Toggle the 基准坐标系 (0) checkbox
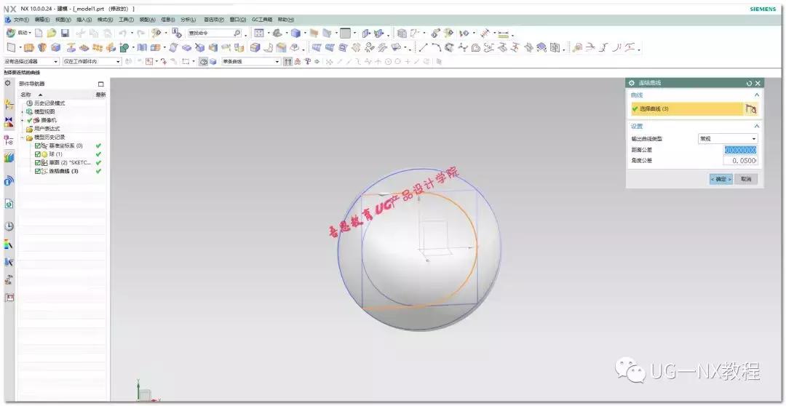Image resolution: width=786 pixels, height=406 pixels. coord(38,146)
